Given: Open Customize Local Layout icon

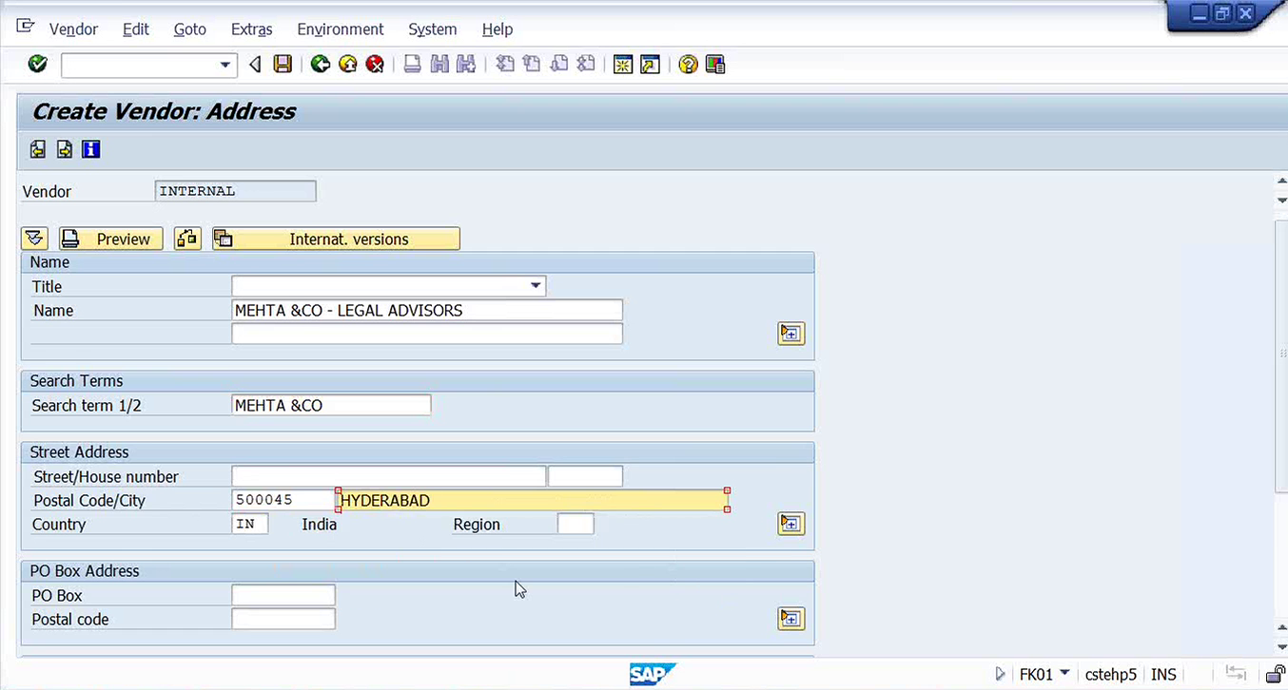Looking at the screenshot, I should click(715, 65).
